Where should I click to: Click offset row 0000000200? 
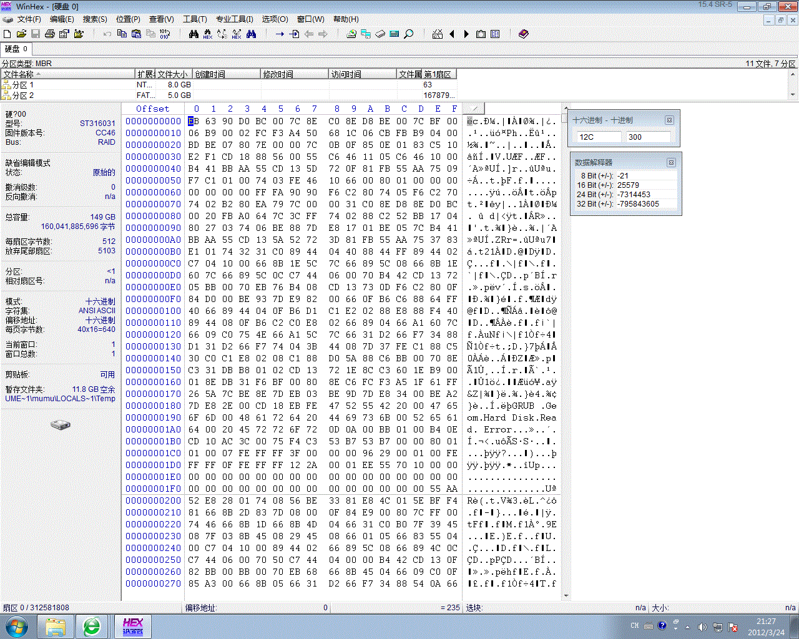154,500
